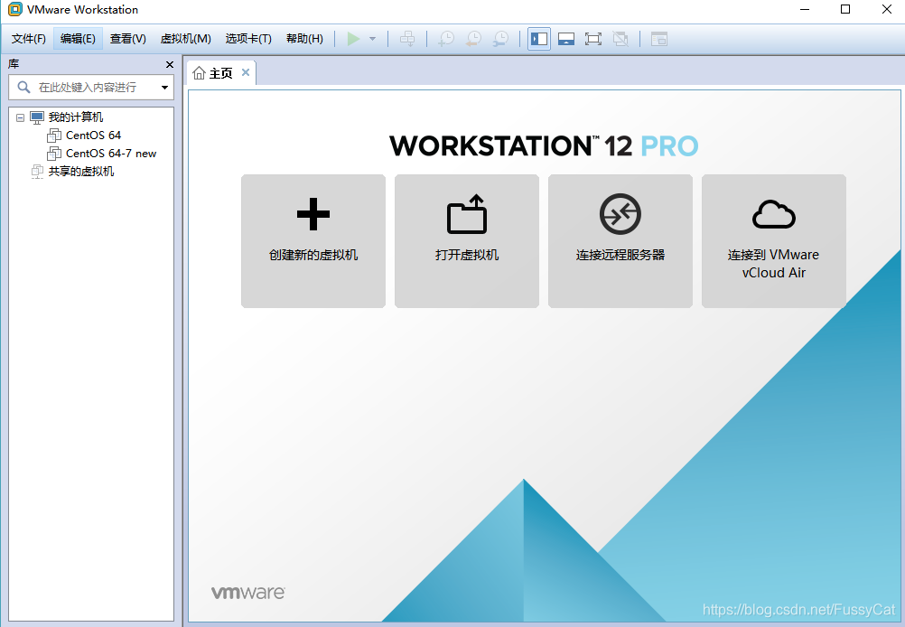Viewport: 905px width, 627px height.
Task: Close the 库 library panel
Action: (170, 65)
